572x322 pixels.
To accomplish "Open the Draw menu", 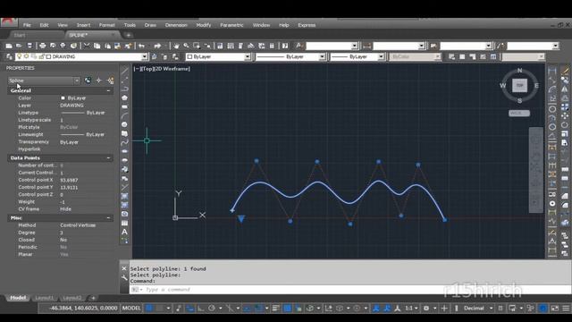I will [150, 25].
